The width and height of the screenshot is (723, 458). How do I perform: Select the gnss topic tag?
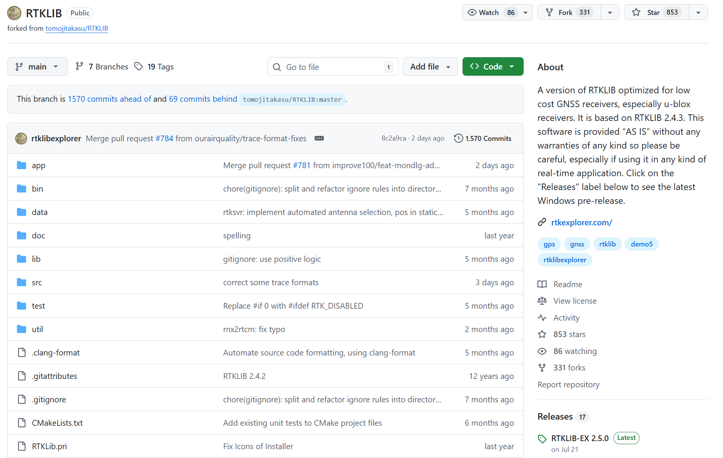[577, 244]
